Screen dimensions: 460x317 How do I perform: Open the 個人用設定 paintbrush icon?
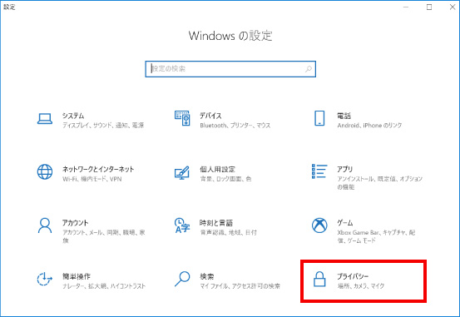[182, 173]
